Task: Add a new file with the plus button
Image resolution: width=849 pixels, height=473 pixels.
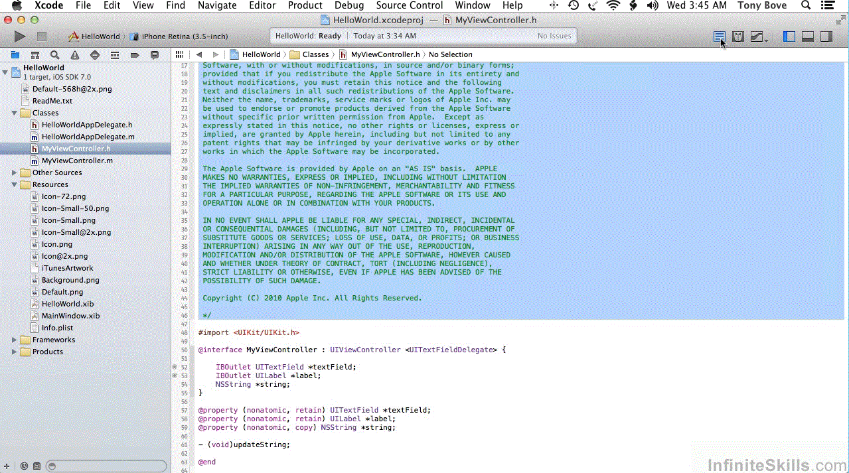Action: pyautogui.click(x=7, y=466)
